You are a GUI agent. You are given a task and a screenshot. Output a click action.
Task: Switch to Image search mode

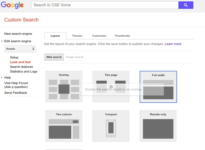(75, 57)
